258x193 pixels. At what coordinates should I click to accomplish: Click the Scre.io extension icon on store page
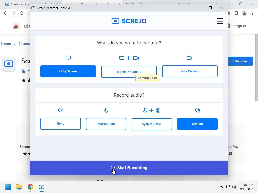[x=9, y=64]
